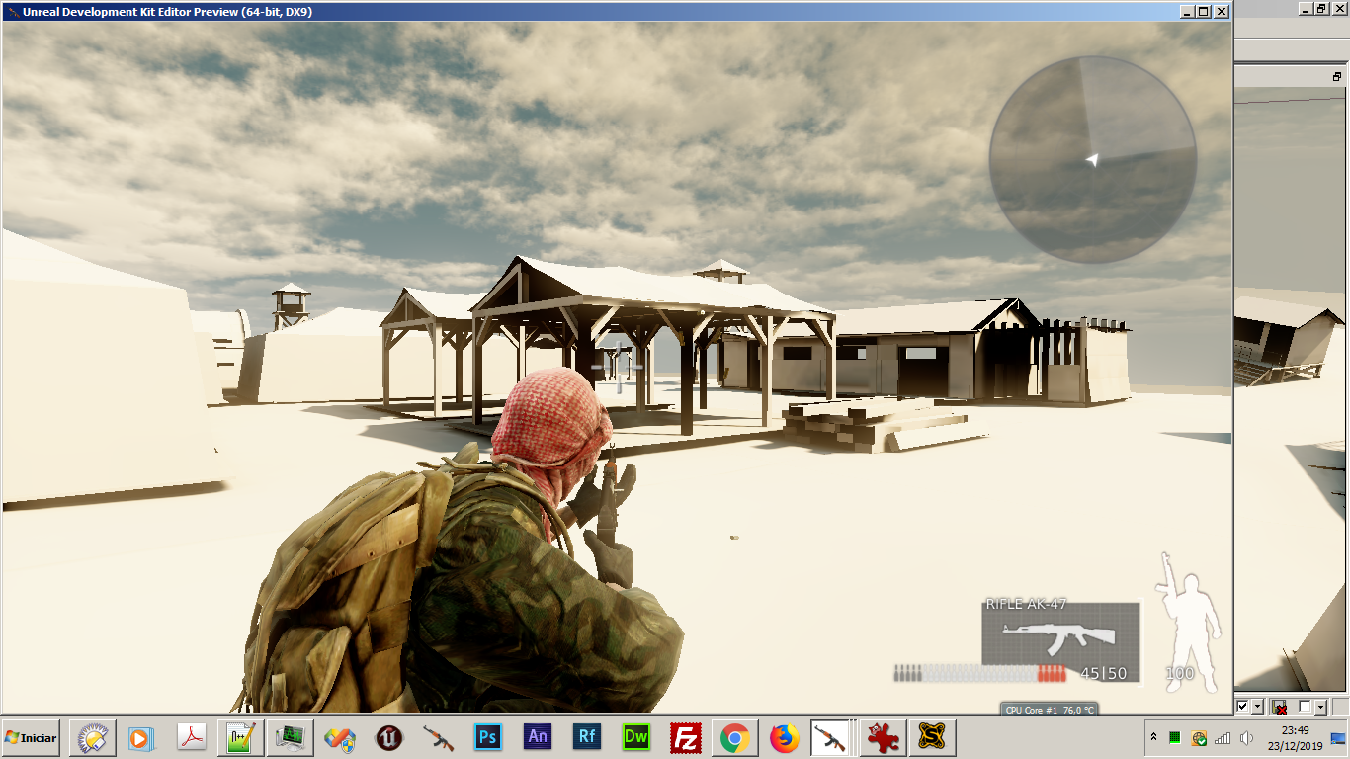Open Firefox from the taskbar
Image resolution: width=1350 pixels, height=759 pixels.
tap(784, 737)
